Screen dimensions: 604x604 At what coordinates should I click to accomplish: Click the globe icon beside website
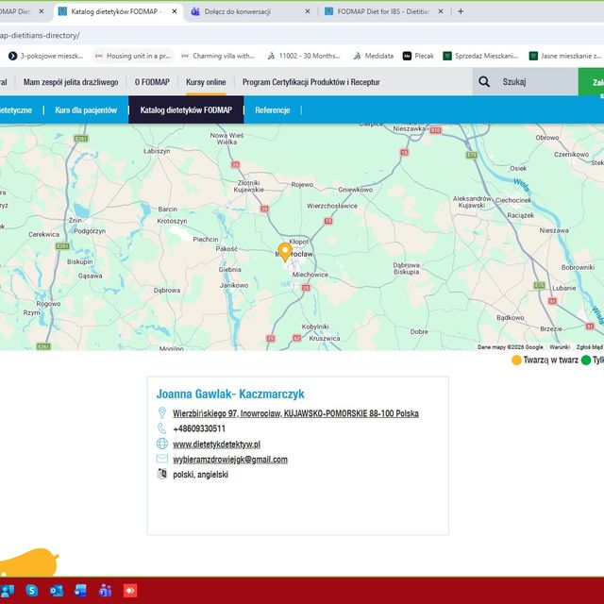162,444
